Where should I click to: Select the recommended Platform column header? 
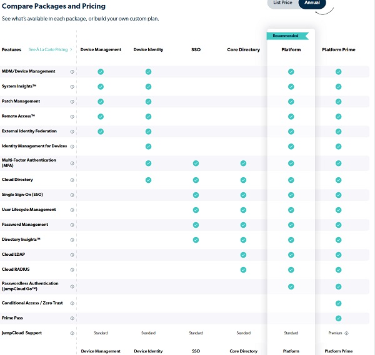pos(291,49)
